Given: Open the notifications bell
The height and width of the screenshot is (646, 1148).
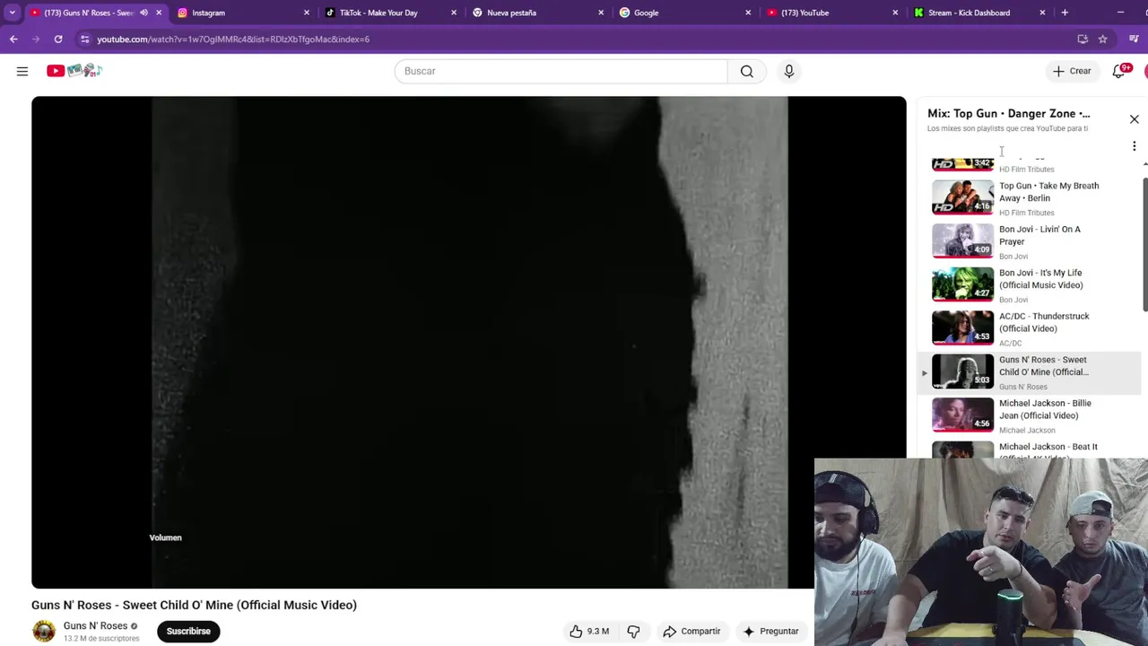Looking at the screenshot, I should pos(1118,71).
